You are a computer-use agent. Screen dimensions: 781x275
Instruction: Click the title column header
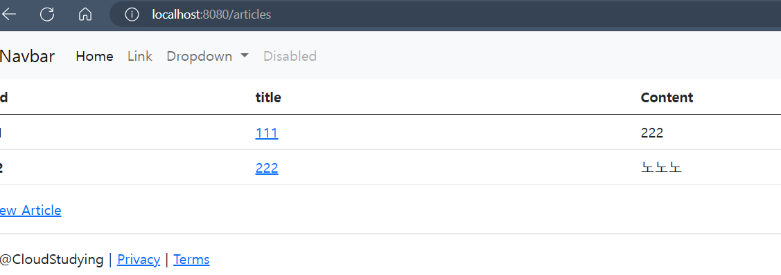pyautogui.click(x=268, y=98)
